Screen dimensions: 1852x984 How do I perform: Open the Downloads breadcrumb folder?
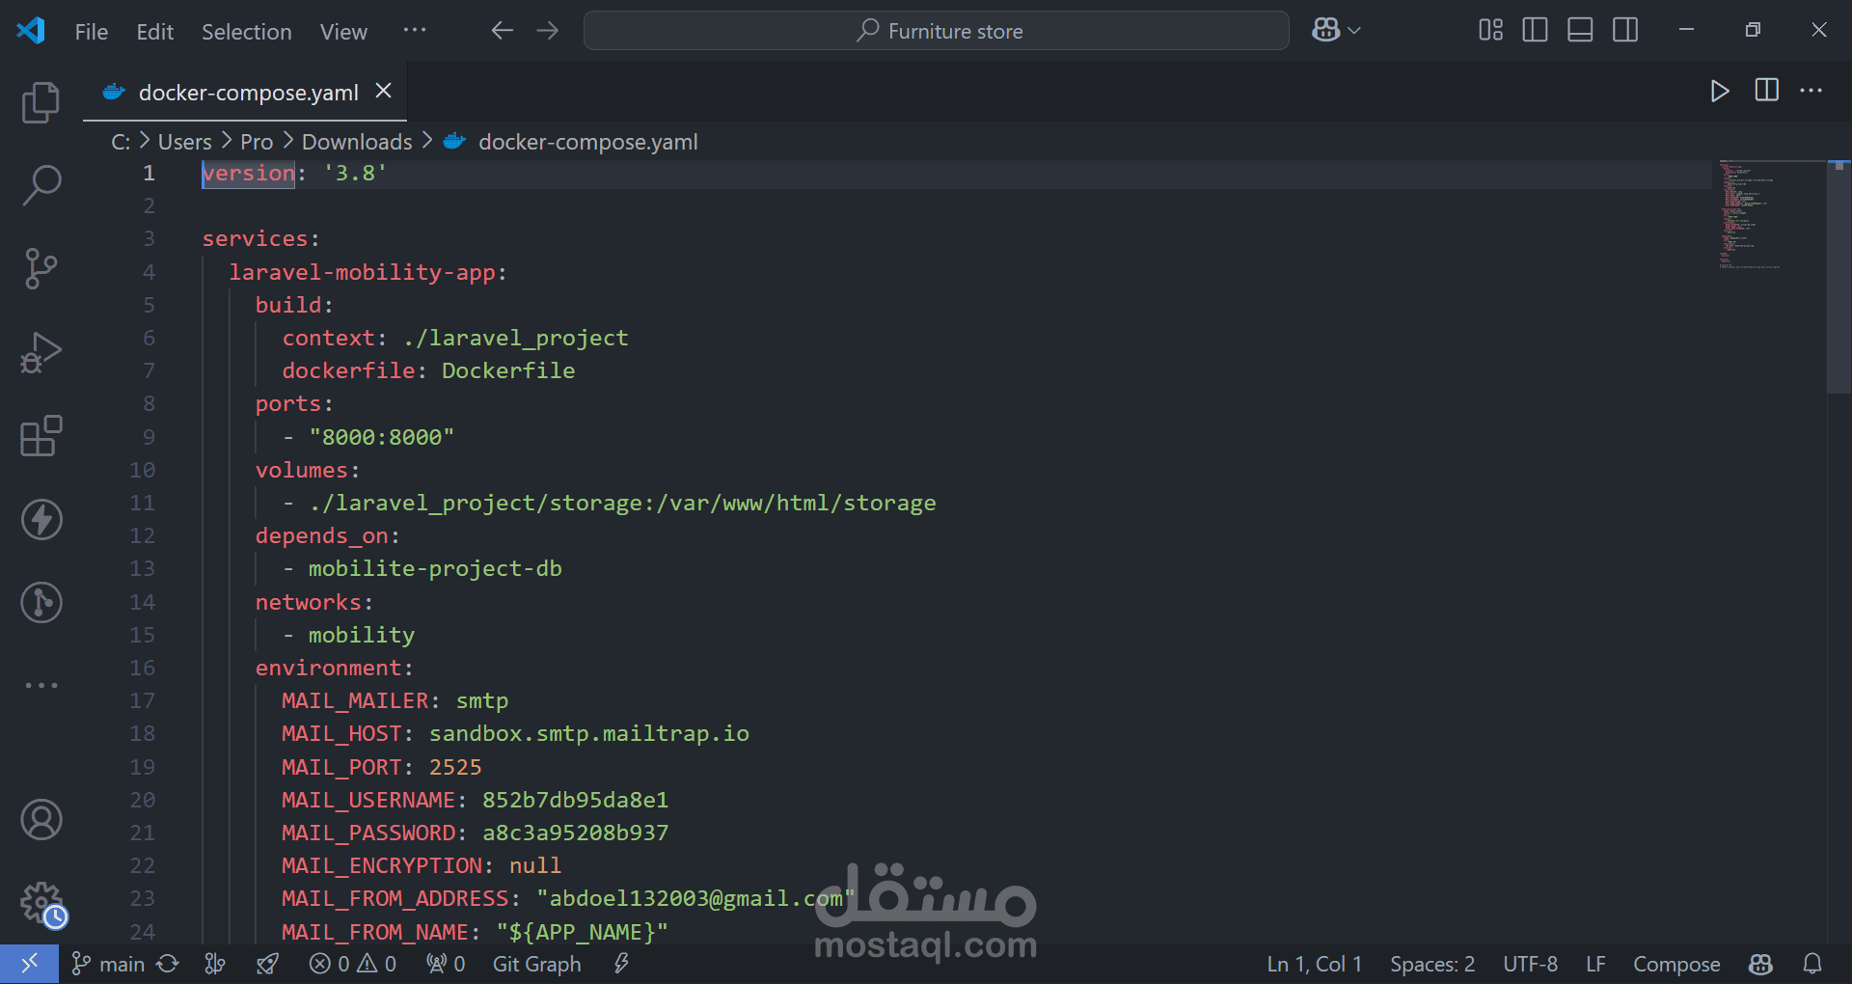pyautogui.click(x=357, y=142)
